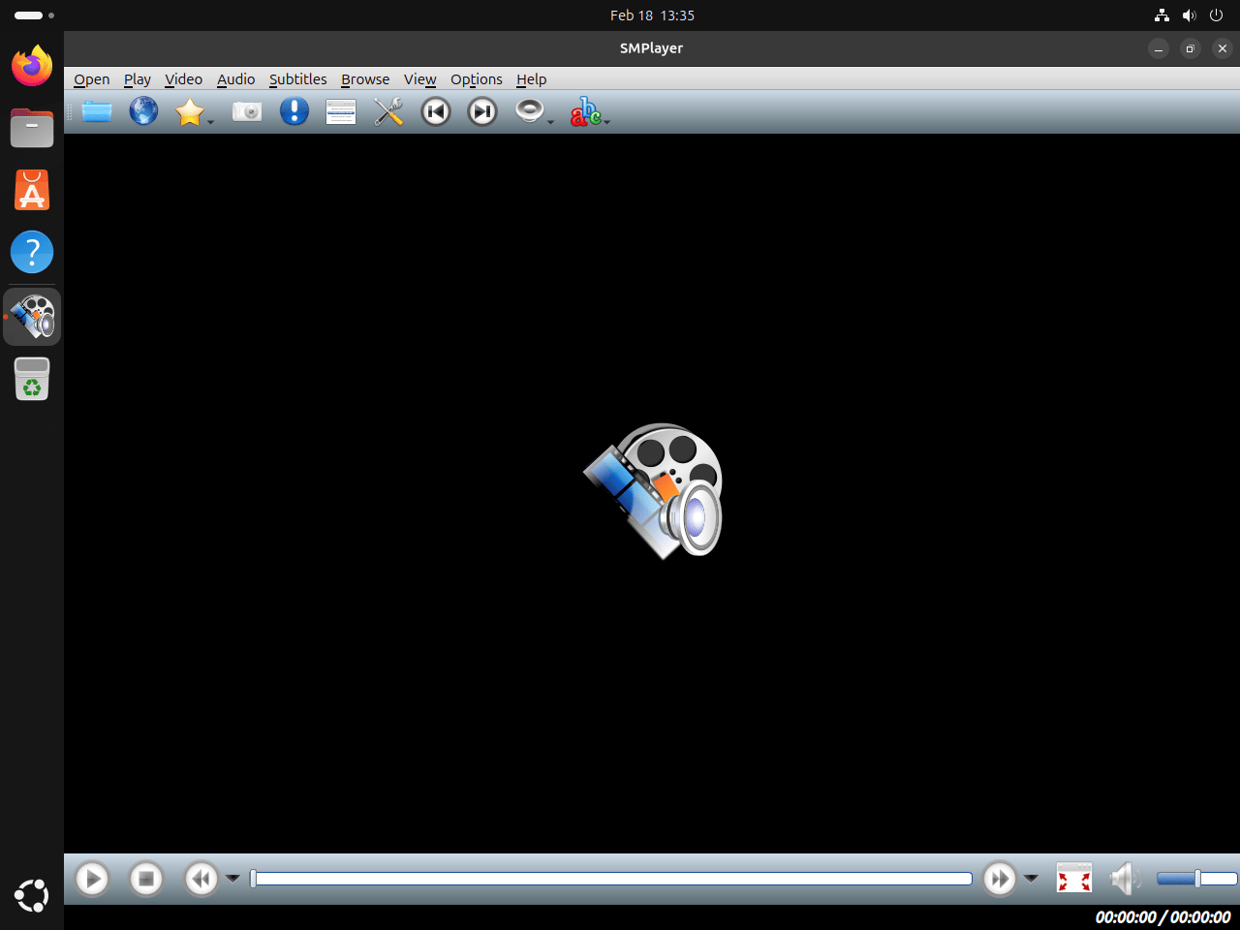Skip to next track in toolbar

click(x=482, y=112)
